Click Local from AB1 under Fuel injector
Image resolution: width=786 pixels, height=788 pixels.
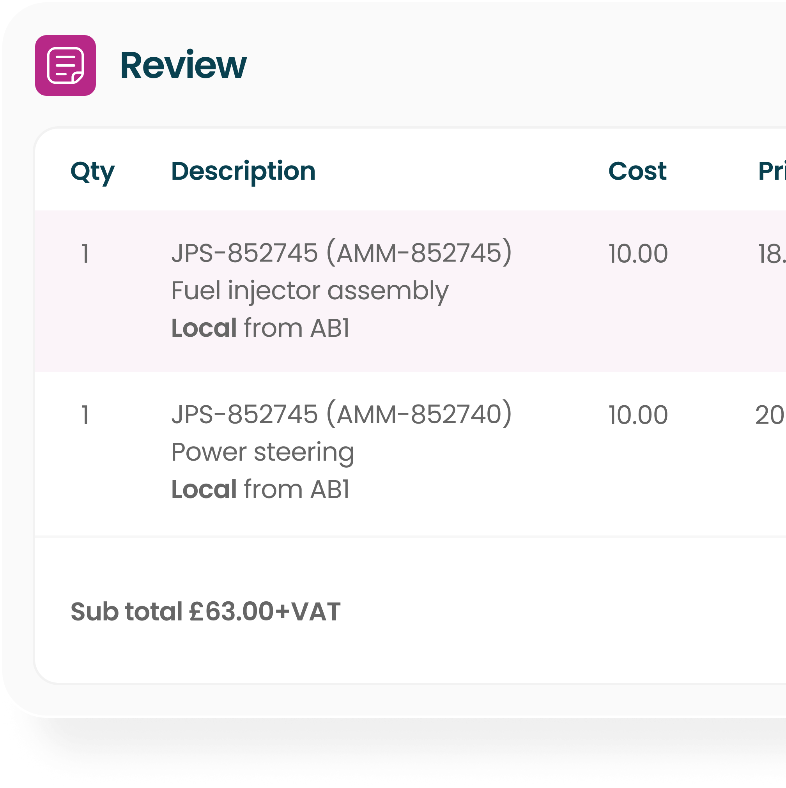(260, 328)
